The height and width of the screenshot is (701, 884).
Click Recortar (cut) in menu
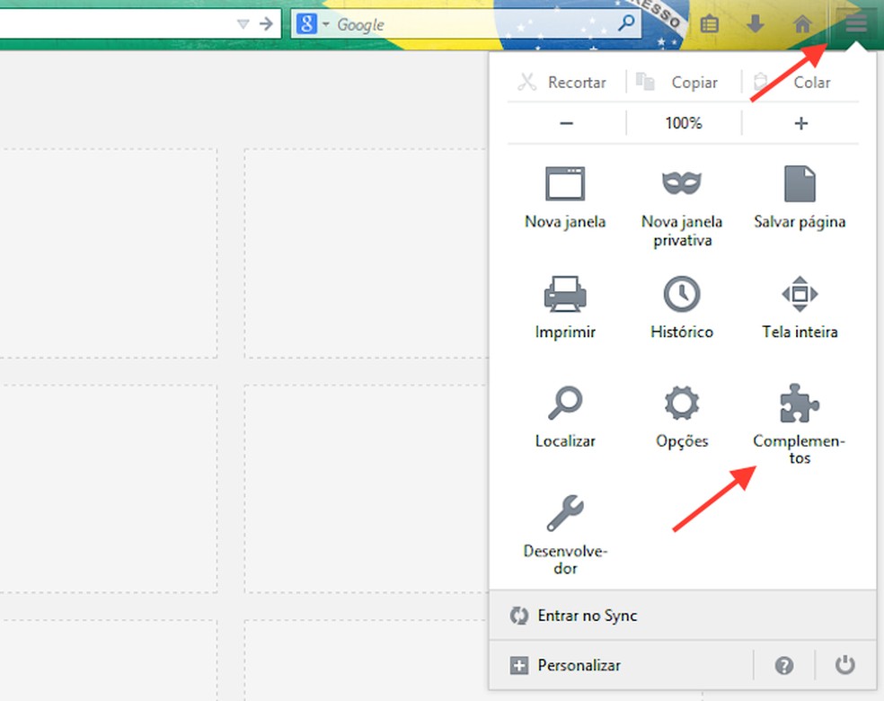coord(562,83)
